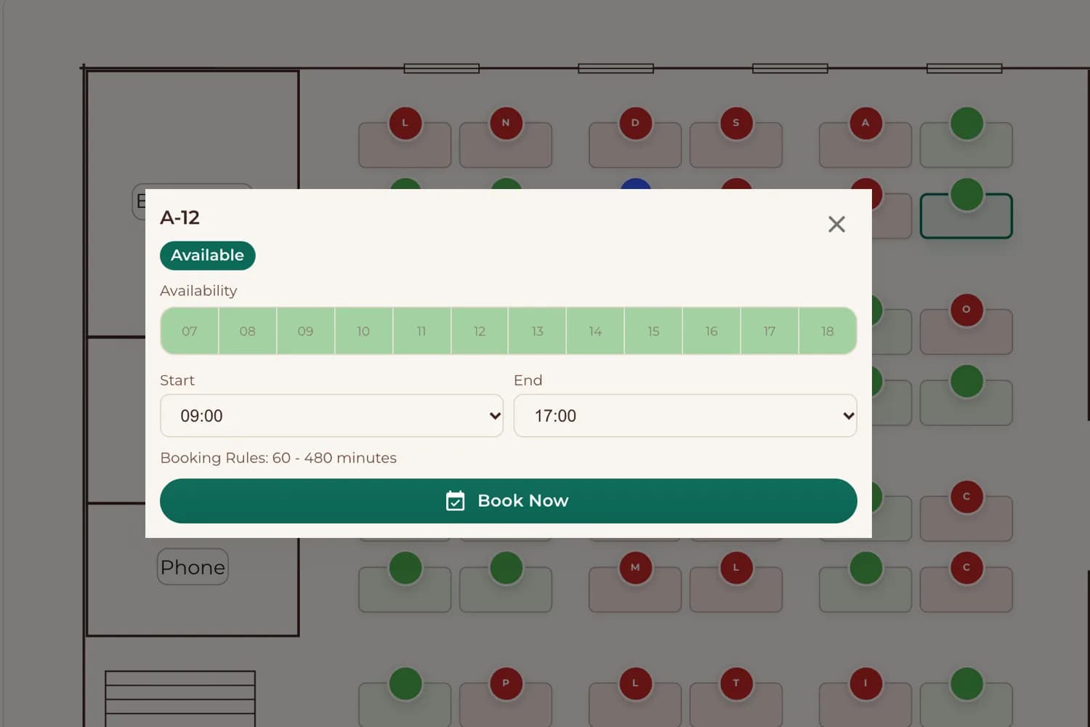This screenshot has height=727, width=1090.
Task: Choose the 18 availability time slot
Action: coord(828,331)
